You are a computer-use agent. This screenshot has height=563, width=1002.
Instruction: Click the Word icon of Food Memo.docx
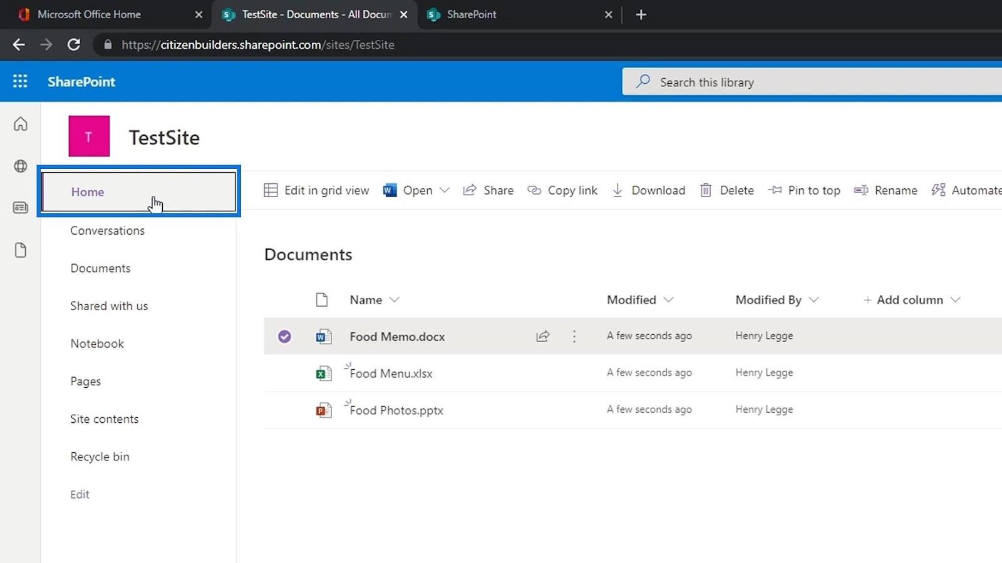click(x=323, y=337)
